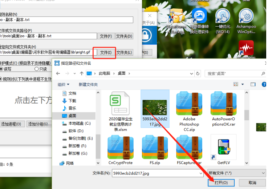Open 网络 in navigation pane
This screenshot has width=268, height=189.
click(x=67, y=163)
